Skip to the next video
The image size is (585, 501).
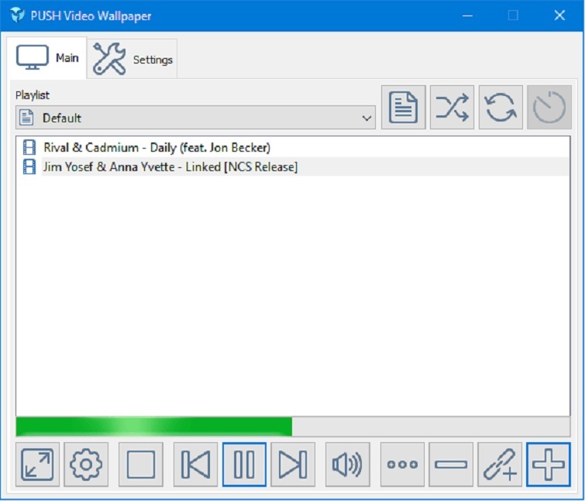[x=292, y=465]
